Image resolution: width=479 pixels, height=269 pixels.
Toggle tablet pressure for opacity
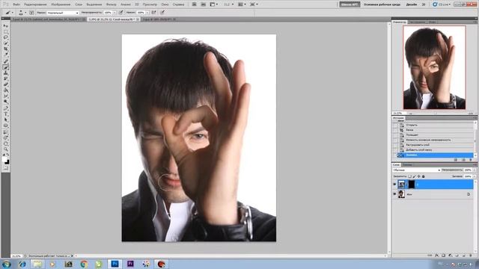pos(121,13)
